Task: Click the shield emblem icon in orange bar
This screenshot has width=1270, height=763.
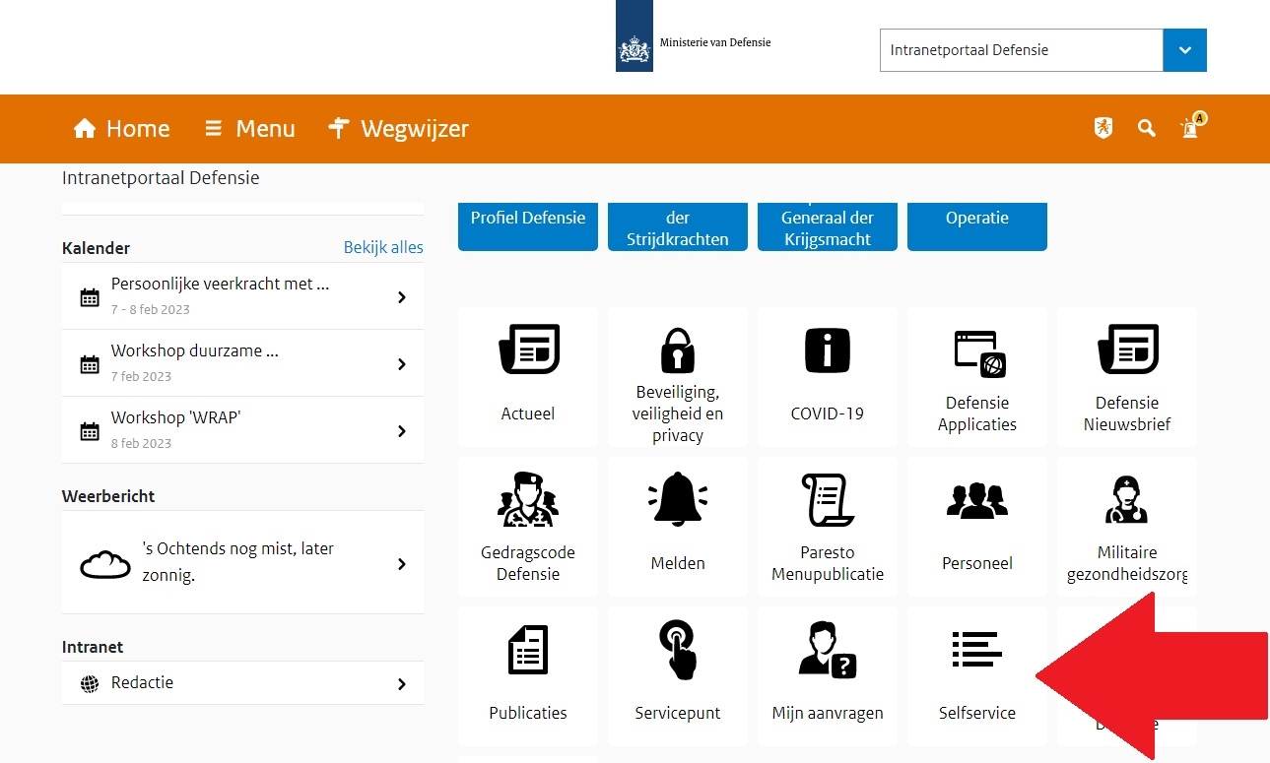Action: click(1103, 128)
